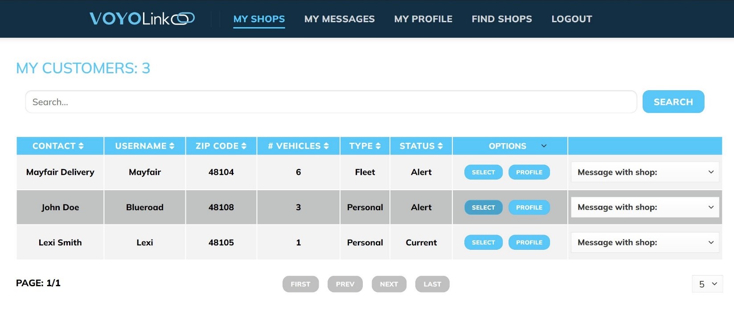Open the Find Shops menu item
This screenshot has height=312, width=734.
[501, 19]
